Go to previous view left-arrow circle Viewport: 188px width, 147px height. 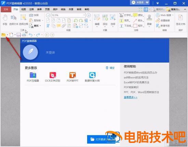tap(47, 35)
